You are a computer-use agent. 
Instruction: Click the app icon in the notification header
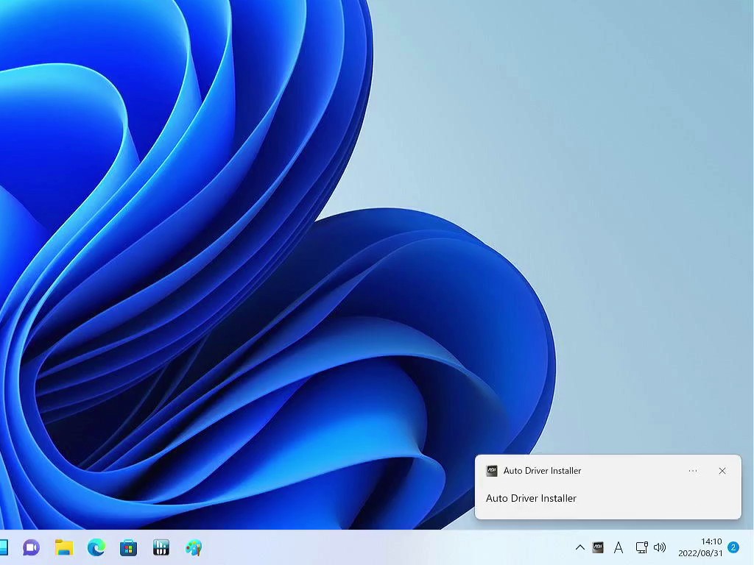coord(492,471)
